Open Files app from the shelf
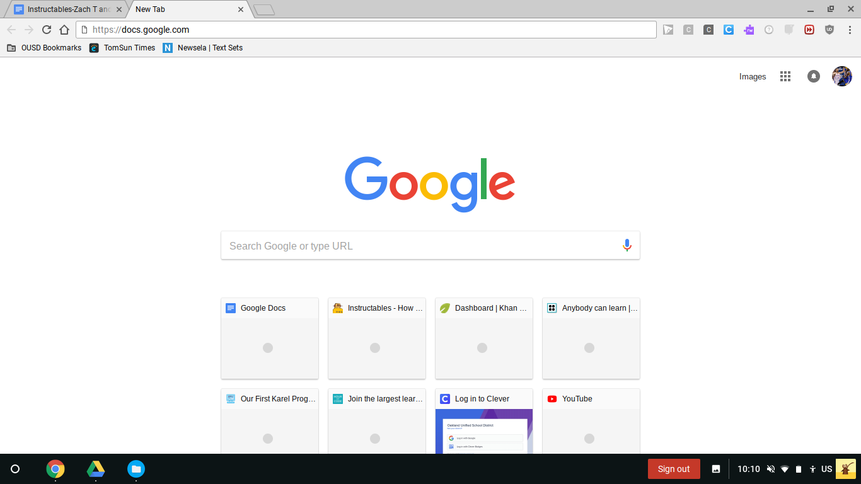Viewport: 861px width, 484px height. tap(136, 469)
